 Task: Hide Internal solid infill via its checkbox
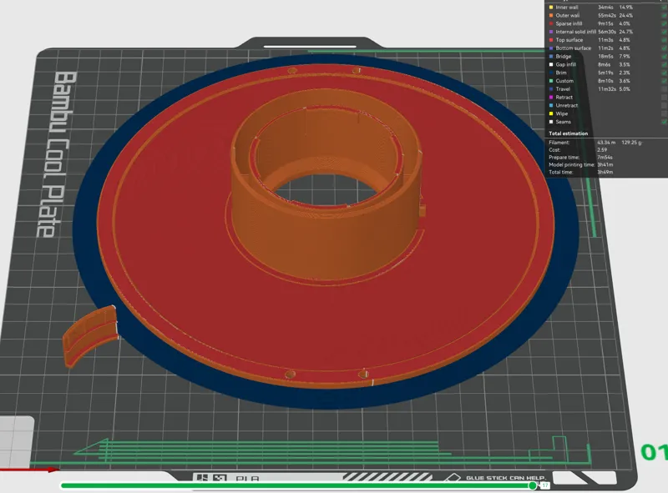[665, 32]
